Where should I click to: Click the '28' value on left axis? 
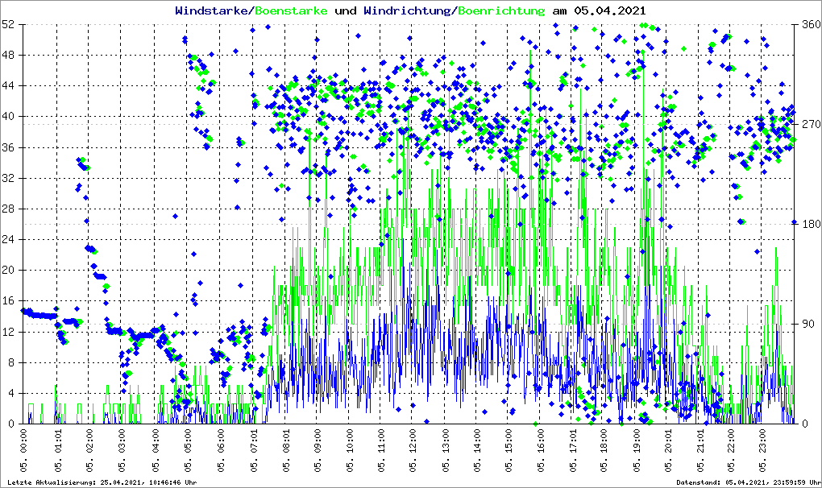(10, 209)
